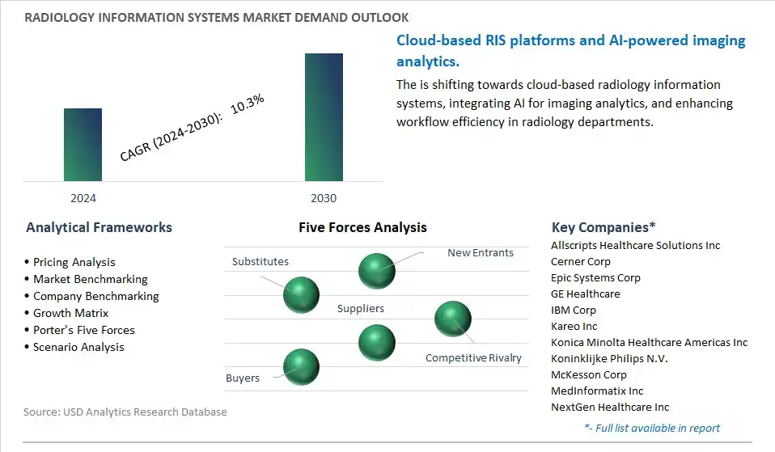Select the Scenario Analysis bullet
Image resolution: width=775 pixels, height=452 pixels.
tap(74, 347)
